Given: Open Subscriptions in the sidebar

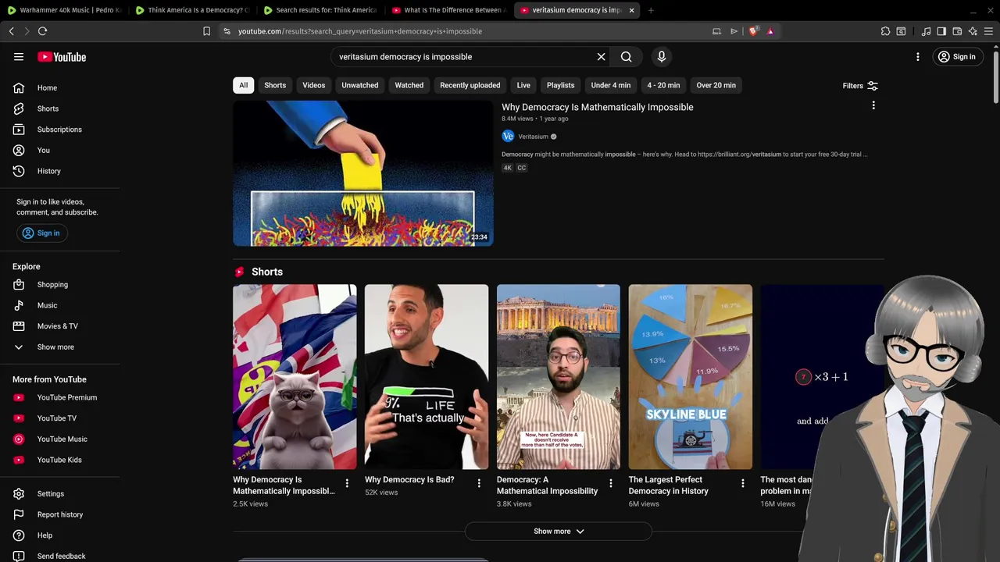Looking at the screenshot, I should coord(60,130).
